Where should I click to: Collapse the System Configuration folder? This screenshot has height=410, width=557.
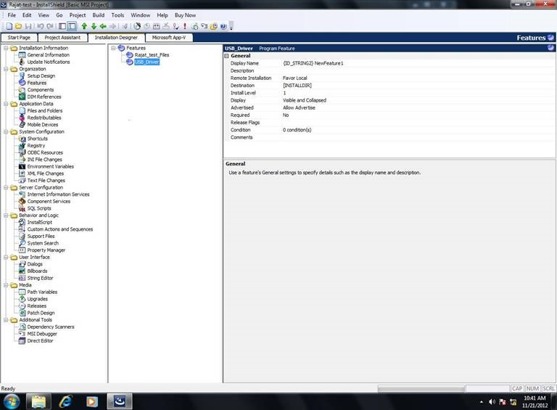pos(6,131)
